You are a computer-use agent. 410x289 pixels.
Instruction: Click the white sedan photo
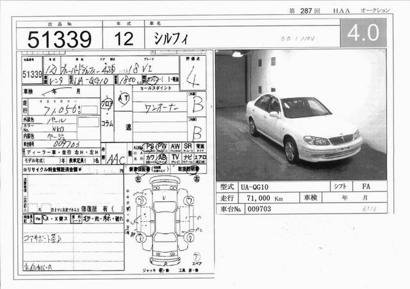click(300, 115)
